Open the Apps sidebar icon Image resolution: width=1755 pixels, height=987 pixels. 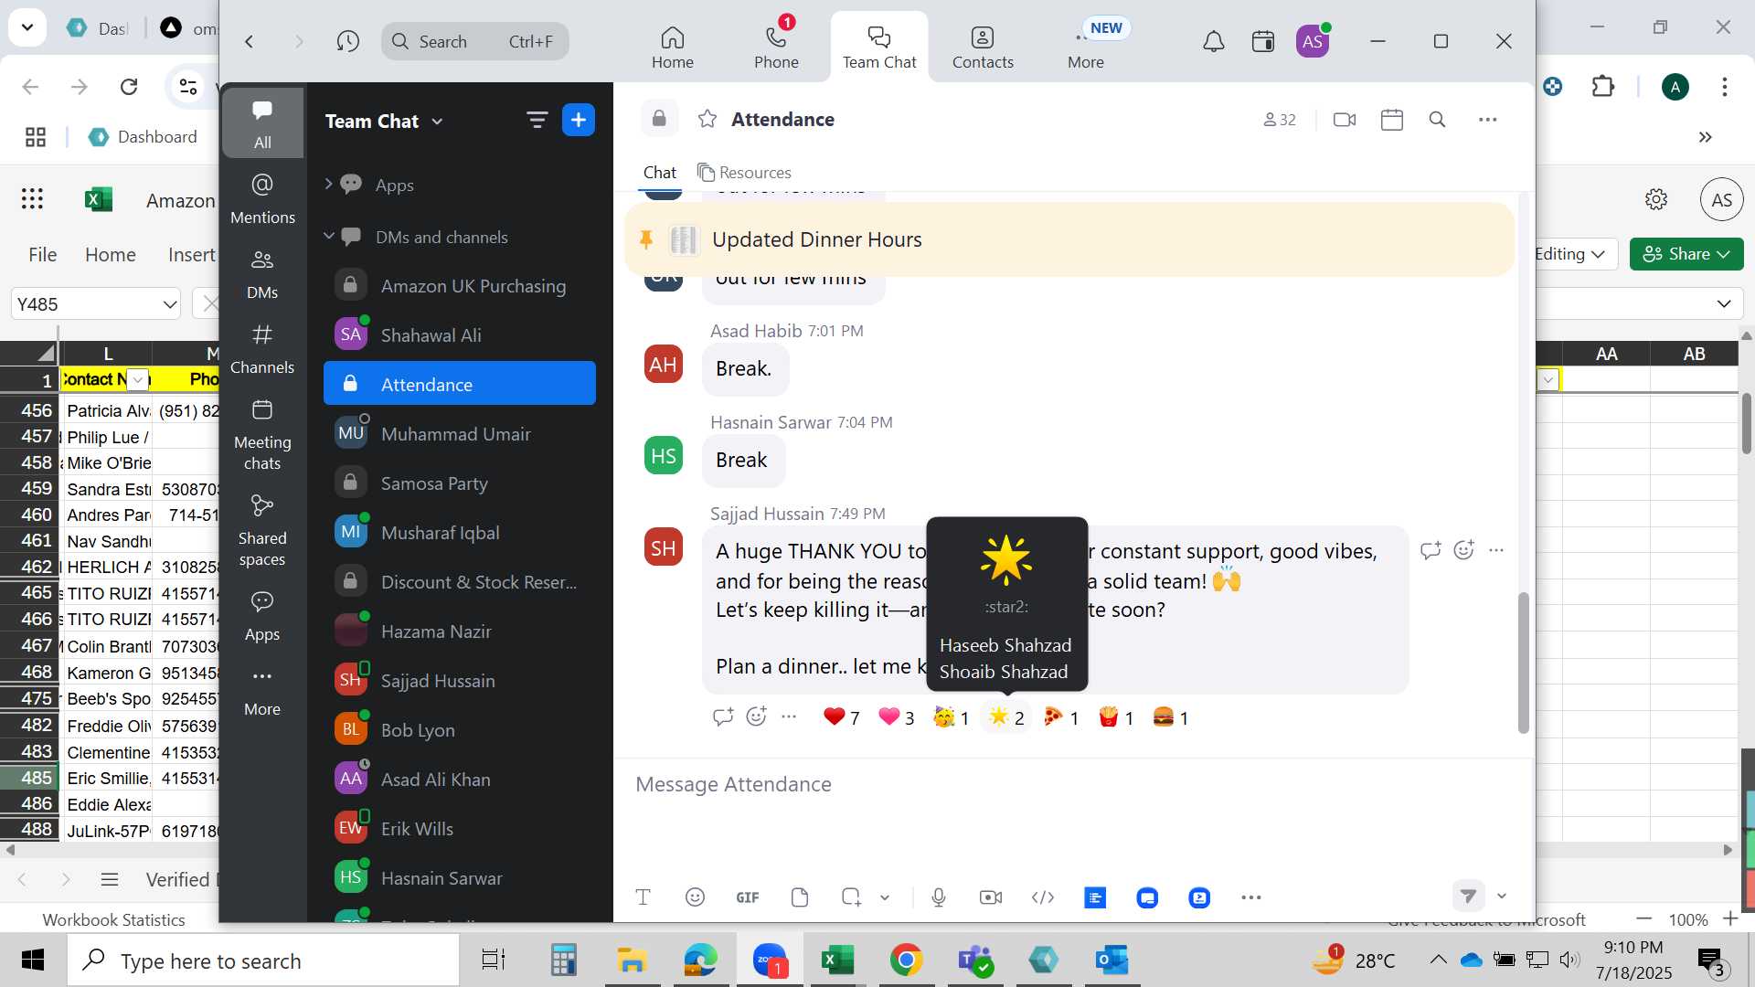coord(262,616)
